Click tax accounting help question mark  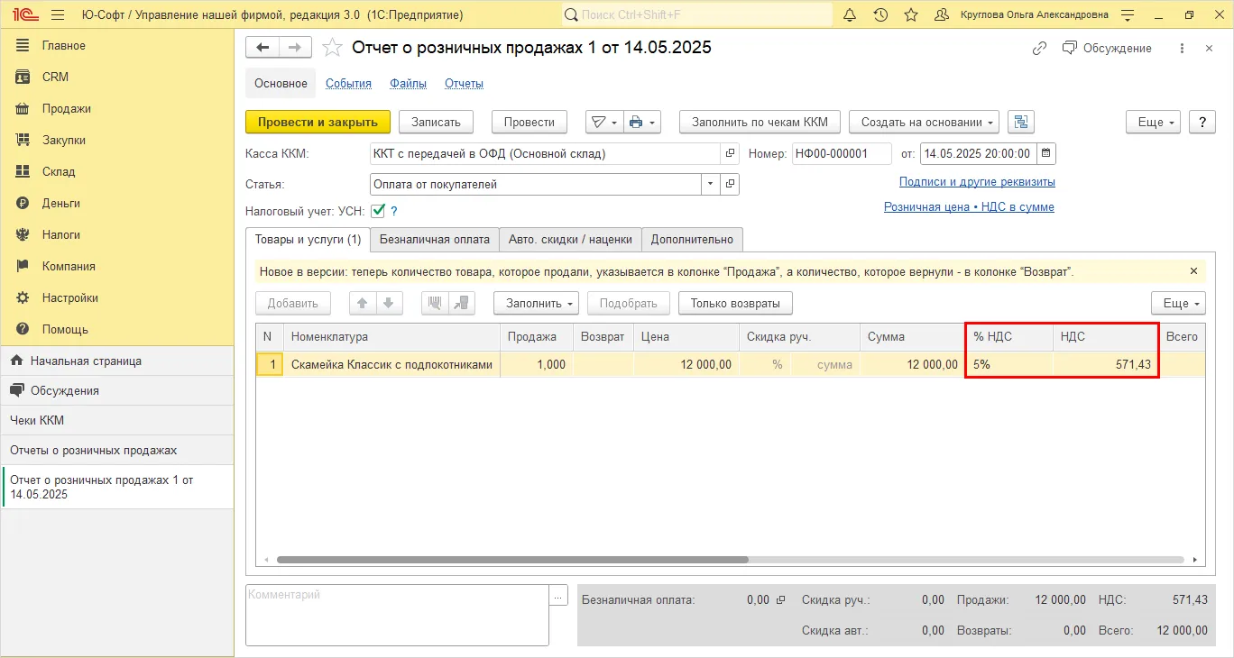click(394, 211)
